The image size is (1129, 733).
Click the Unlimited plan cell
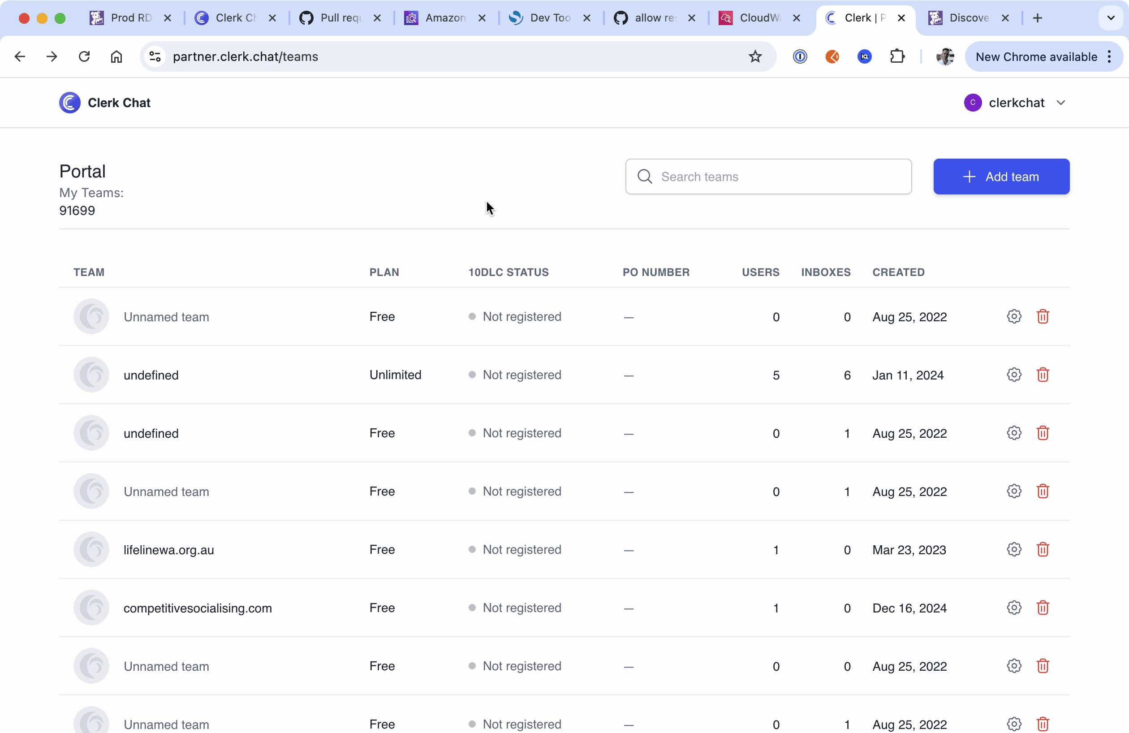click(x=395, y=375)
